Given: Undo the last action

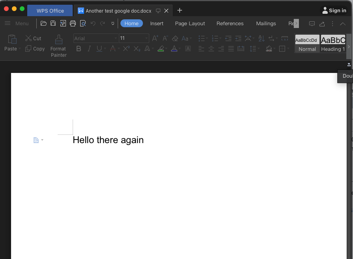Looking at the screenshot, I should [93, 23].
